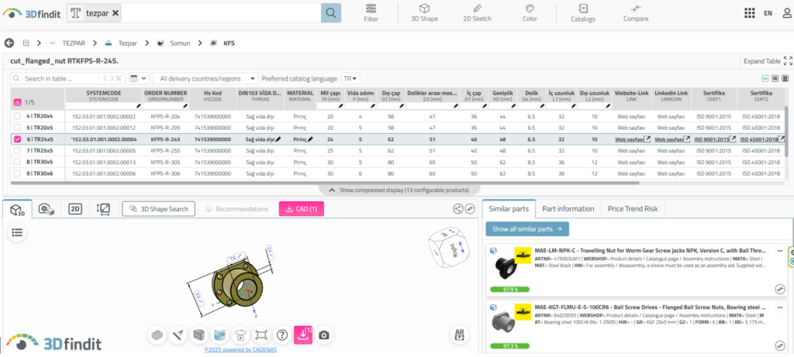This screenshot has height=357, width=794.
Task: Activate the measure tool in 3D viewer
Action: click(178, 335)
